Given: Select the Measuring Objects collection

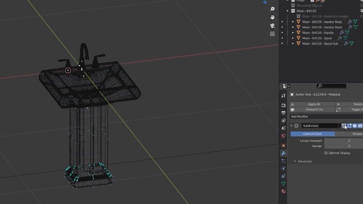Looking at the screenshot, I should [x=309, y=5].
